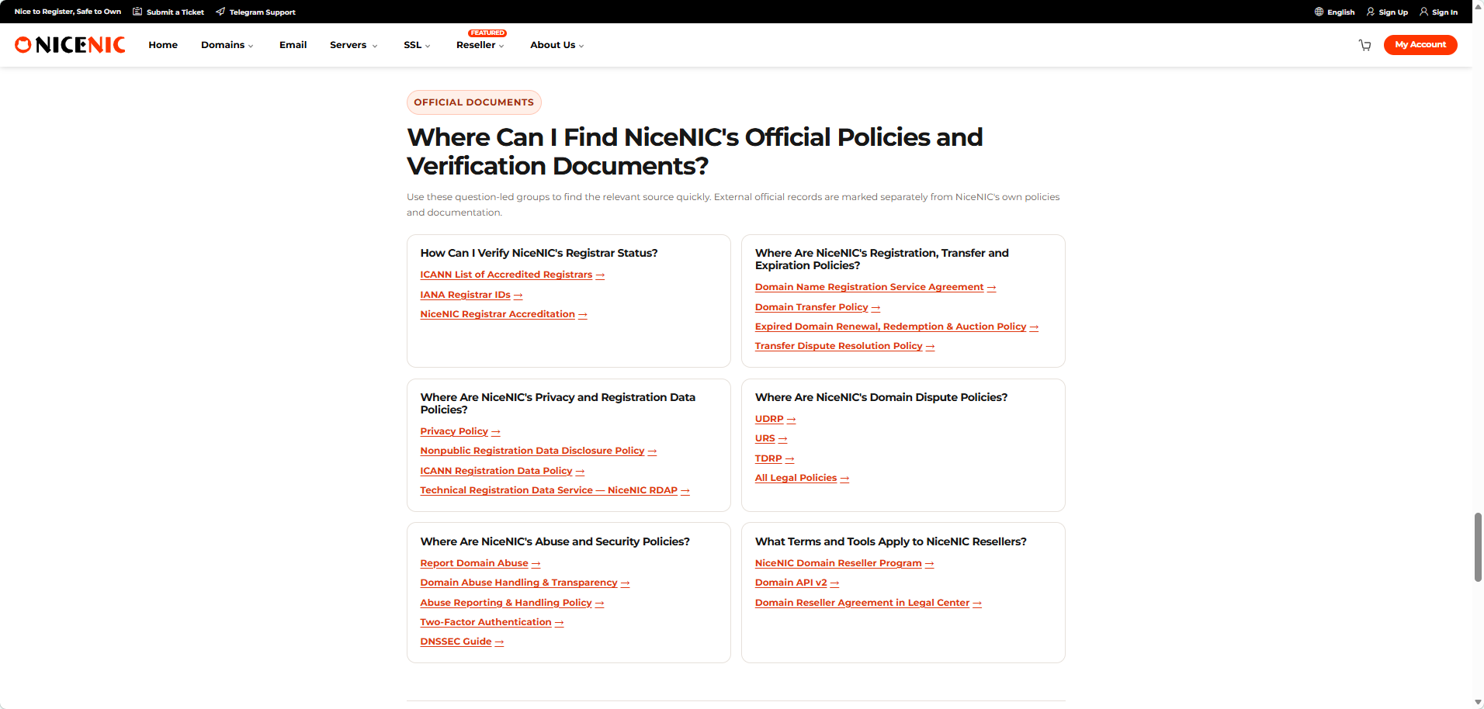Open Technical Registration Data Service NiceNIC RDAP
This screenshot has width=1484, height=709.
click(x=555, y=490)
